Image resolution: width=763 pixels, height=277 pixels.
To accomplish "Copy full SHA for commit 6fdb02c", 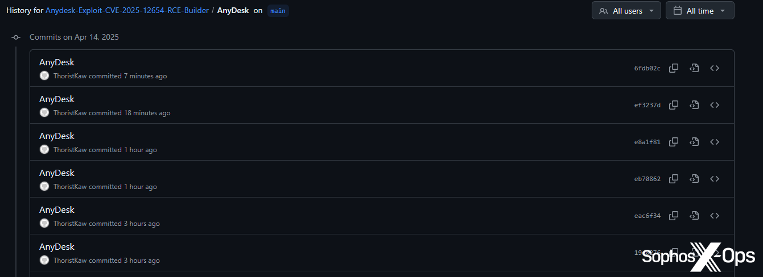I will [x=674, y=68].
